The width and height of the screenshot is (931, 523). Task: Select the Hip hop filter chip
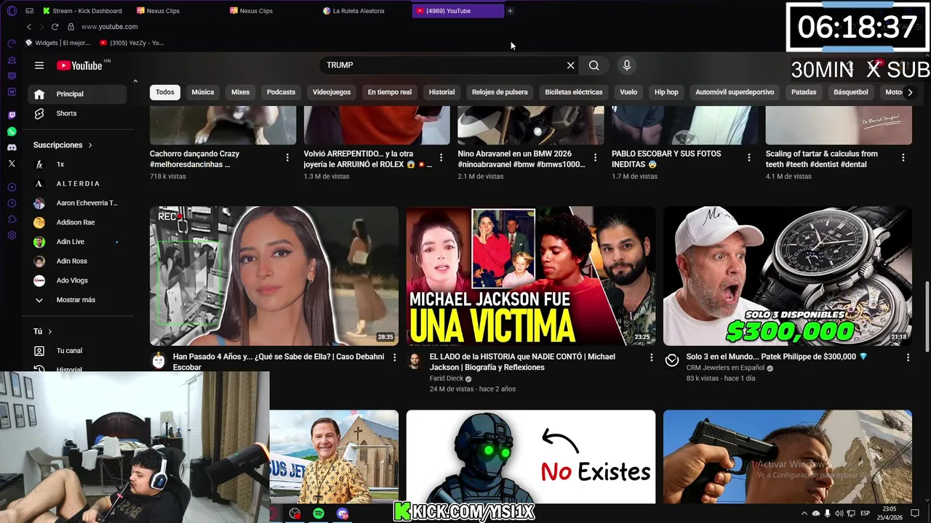point(666,92)
